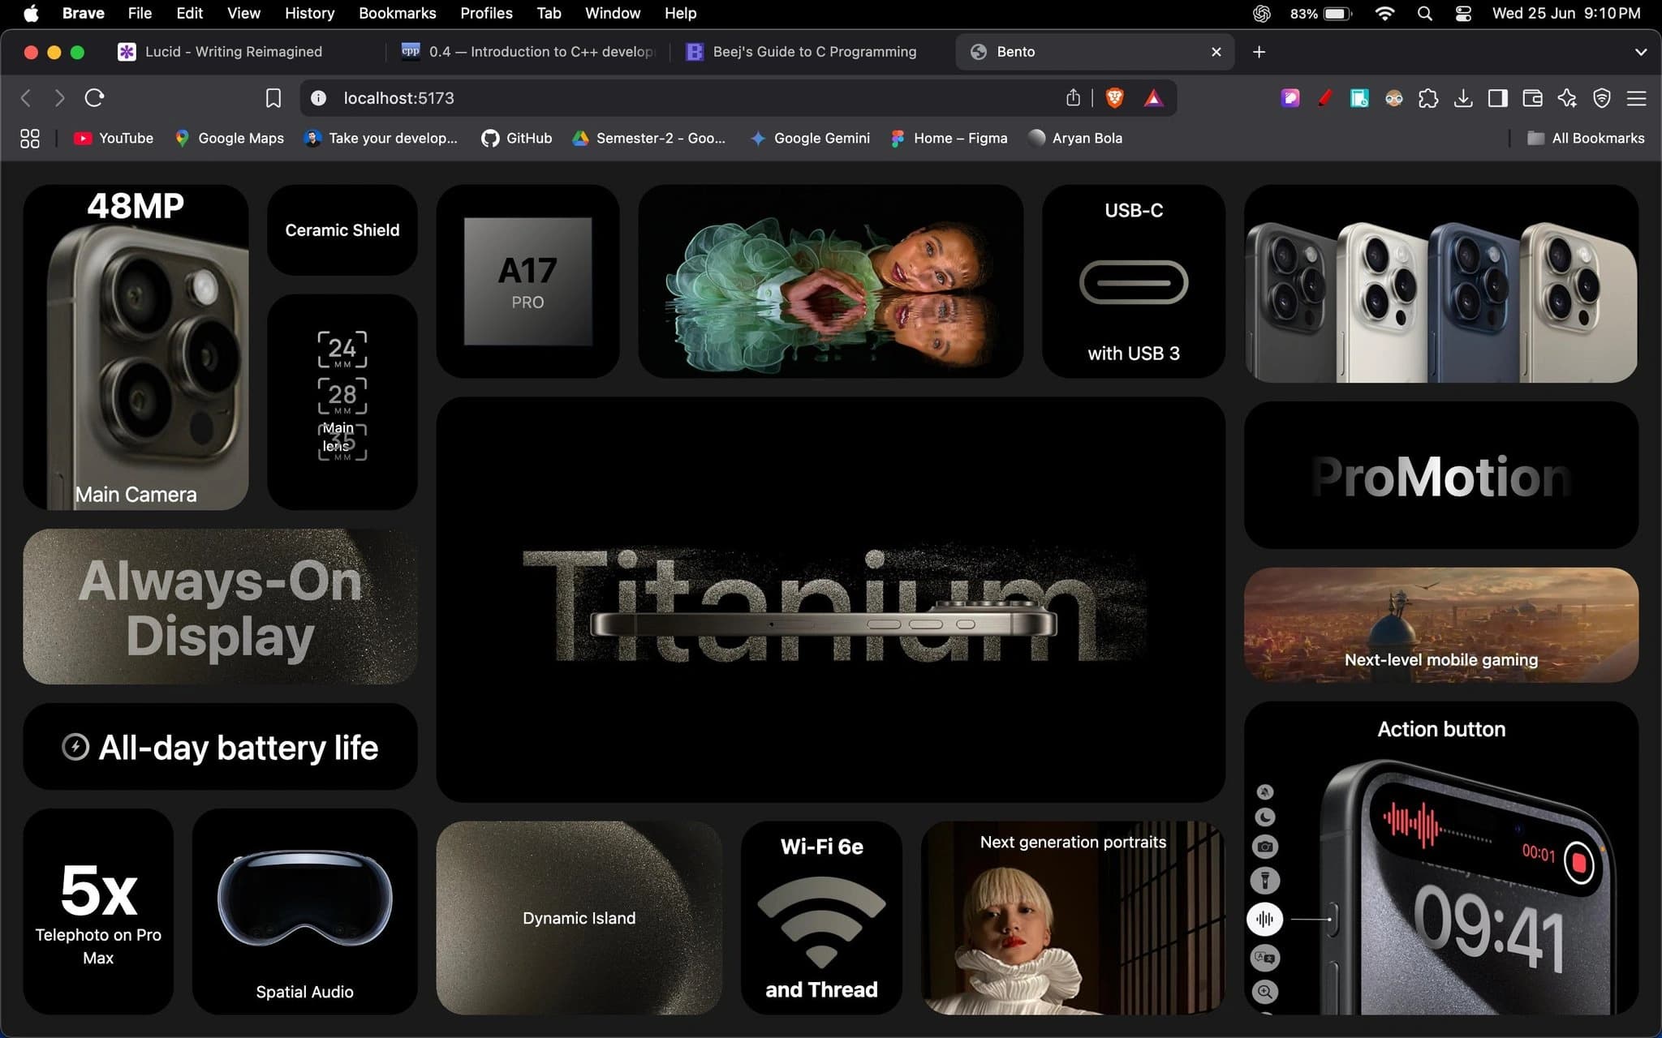Open macOS Control Center icon
Viewport: 1662px width, 1038px height.
pos(1463,13)
